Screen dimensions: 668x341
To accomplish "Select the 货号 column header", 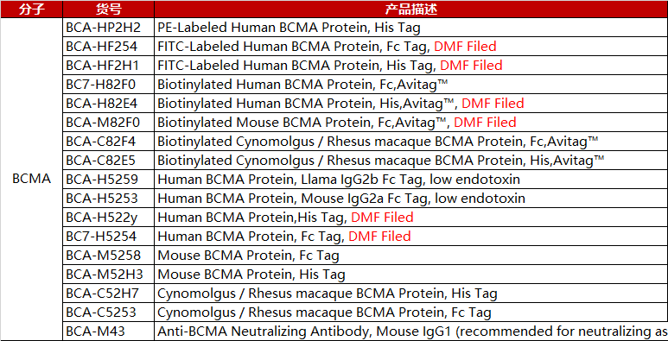I will point(108,9).
